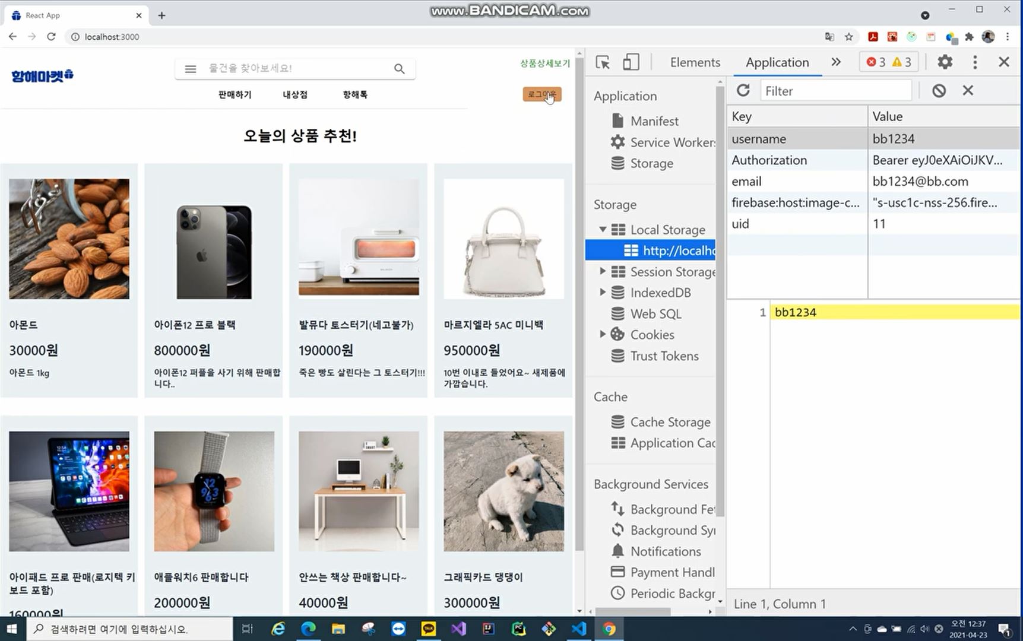Expand the Session Storage node
The height and width of the screenshot is (641, 1023).
coord(603,271)
